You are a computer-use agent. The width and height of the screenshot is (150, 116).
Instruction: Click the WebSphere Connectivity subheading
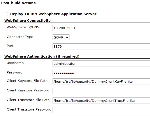click(28, 21)
